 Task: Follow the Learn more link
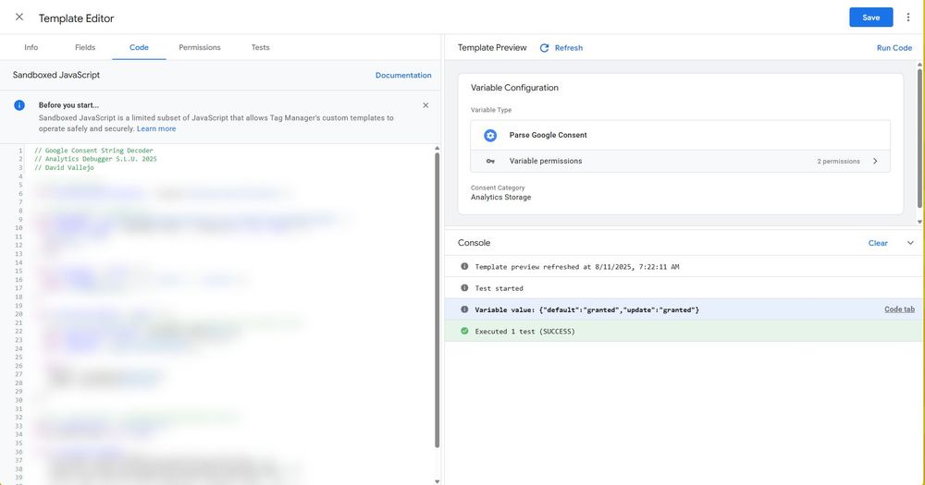pyautogui.click(x=156, y=128)
